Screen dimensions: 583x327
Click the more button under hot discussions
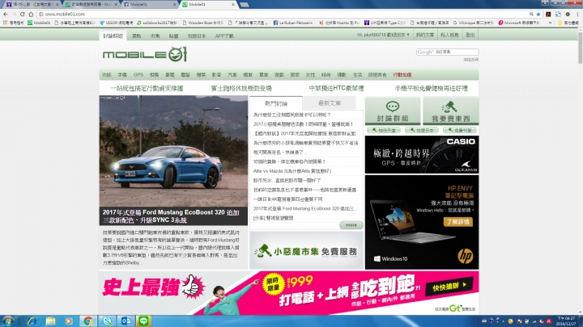click(351, 225)
